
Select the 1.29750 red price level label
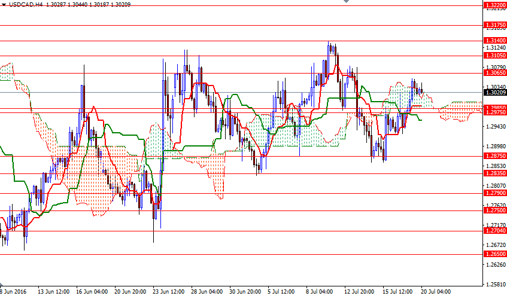click(x=494, y=112)
